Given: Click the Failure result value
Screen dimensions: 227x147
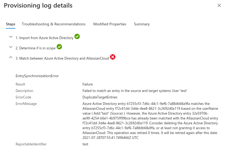Looking at the screenshot, I should click(x=88, y=84).
